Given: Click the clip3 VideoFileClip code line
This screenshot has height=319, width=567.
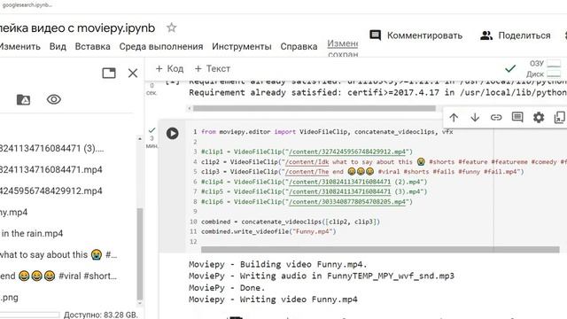Looking at the screenshot, I should (362, 172).
